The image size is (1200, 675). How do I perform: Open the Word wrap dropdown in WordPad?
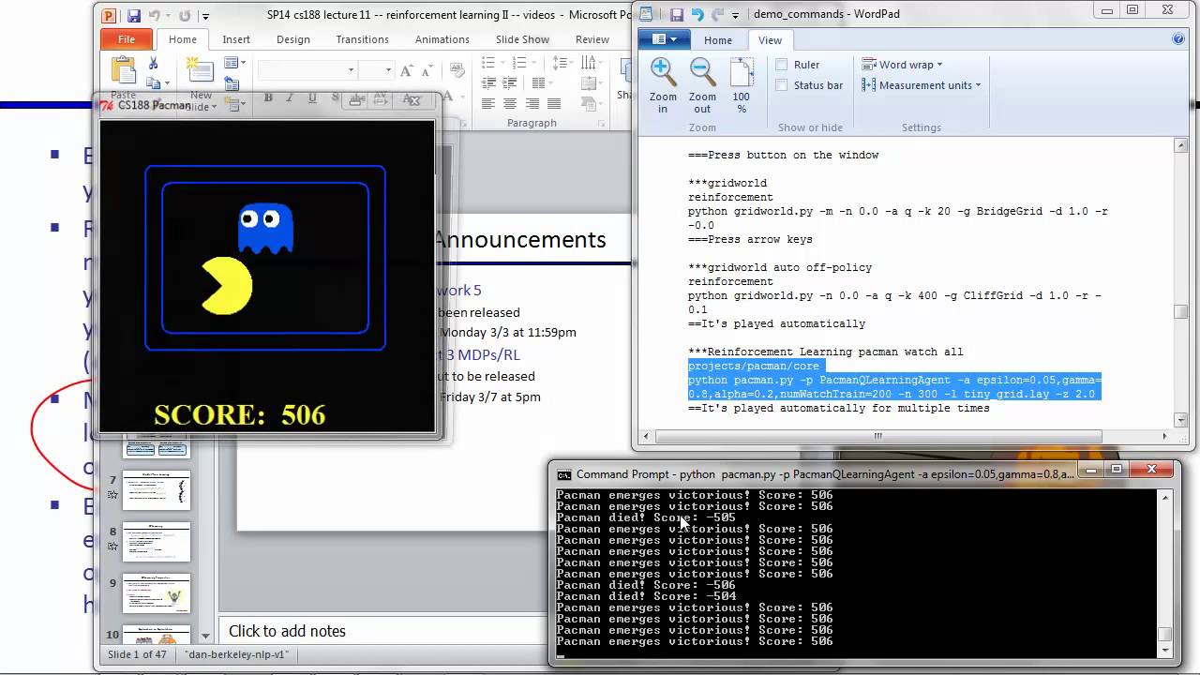click(x=903, y=65)
